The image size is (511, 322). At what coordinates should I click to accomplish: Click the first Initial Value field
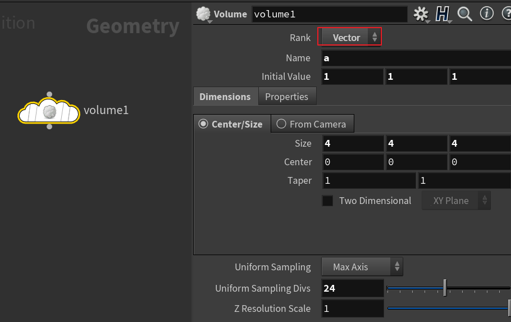[x=352, y=76]
